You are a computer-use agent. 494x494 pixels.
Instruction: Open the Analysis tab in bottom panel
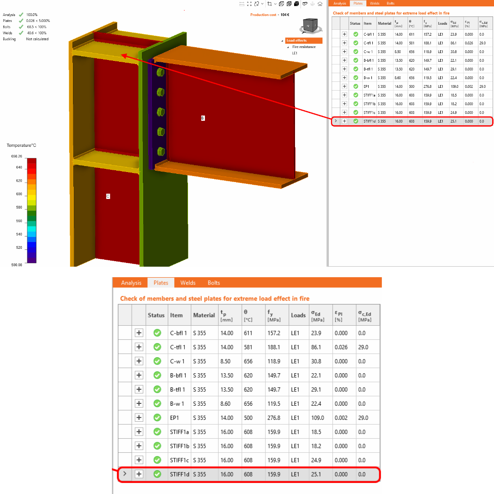tap(131, 283)
